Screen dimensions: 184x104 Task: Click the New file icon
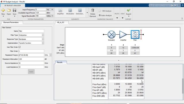3,10
